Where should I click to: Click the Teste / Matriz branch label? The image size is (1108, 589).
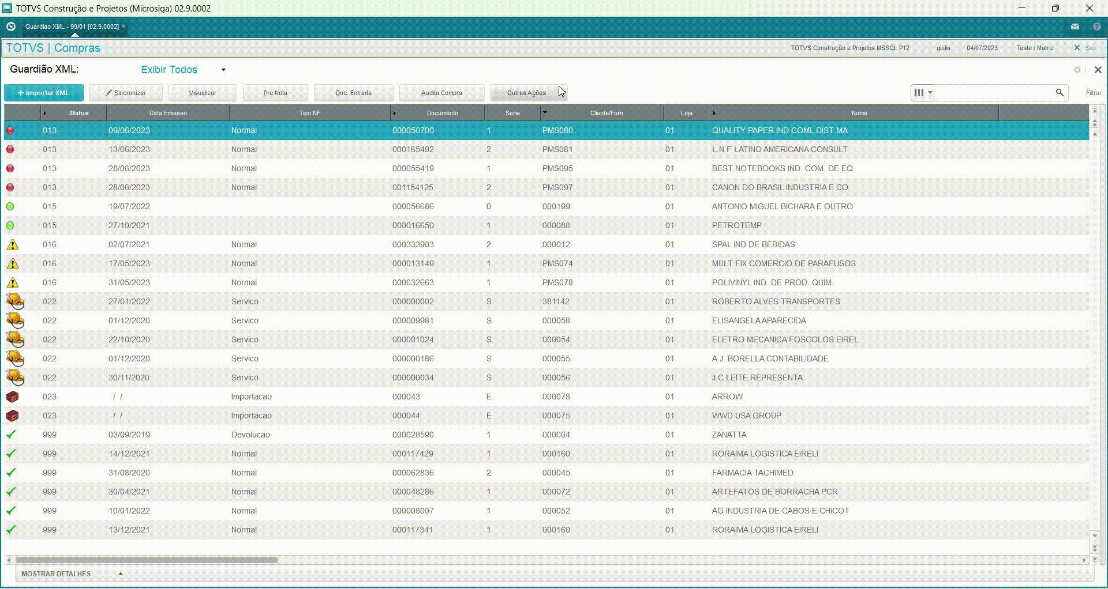1035,48
